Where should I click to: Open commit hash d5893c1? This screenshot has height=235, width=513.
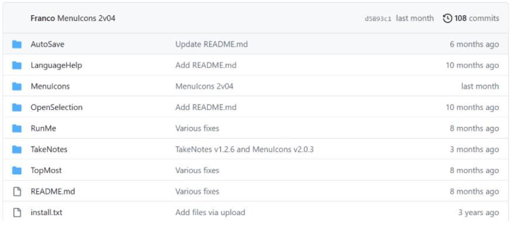(378, 19)
